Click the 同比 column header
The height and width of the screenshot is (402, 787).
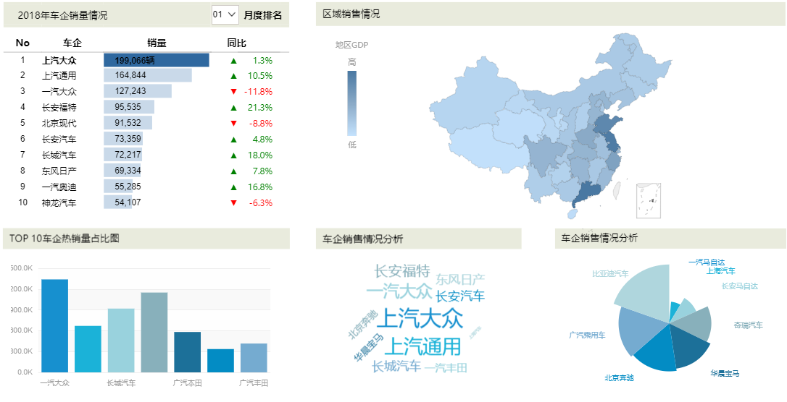(x=237, y=43)
